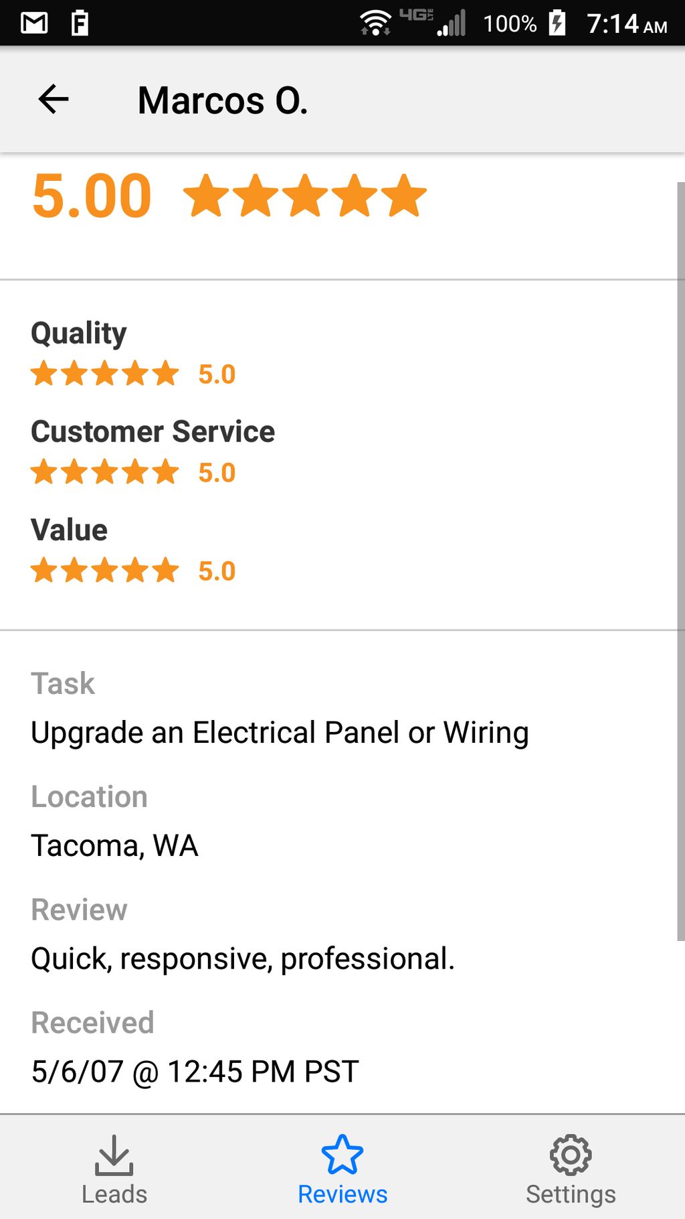685x1219 pixels.
Task: Tap the back arrow icon
Action: click(x=54, y=100)
